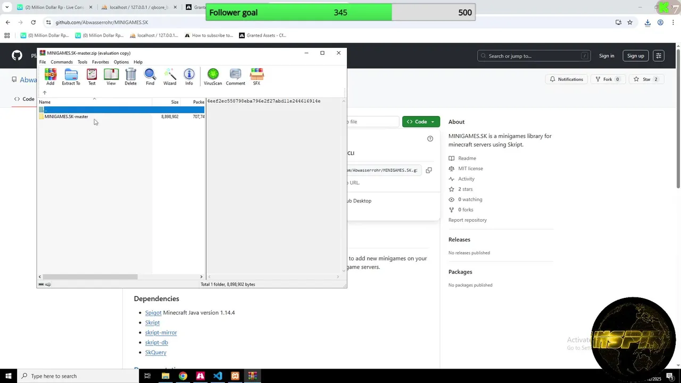Image resolution: width=681 pixels, height=383 pixels.
Task: Sort by the Name column header
Action: tap(95, 102)
